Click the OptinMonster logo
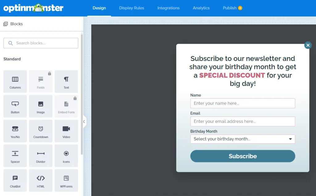The image size is (316, 196). [x=33, y=8]
